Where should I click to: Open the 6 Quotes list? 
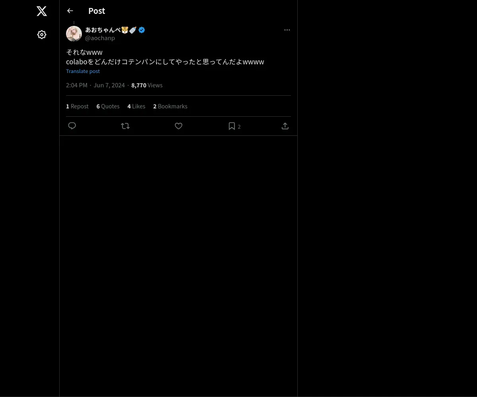coord(108,106)
